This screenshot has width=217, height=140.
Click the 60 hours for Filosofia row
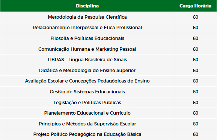tap(195, 38)
